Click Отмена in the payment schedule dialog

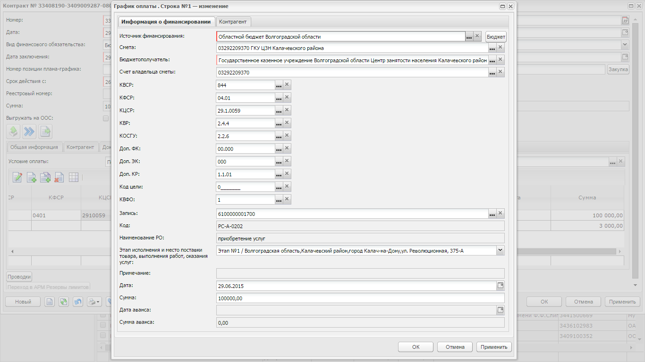(x=455, y=347)
